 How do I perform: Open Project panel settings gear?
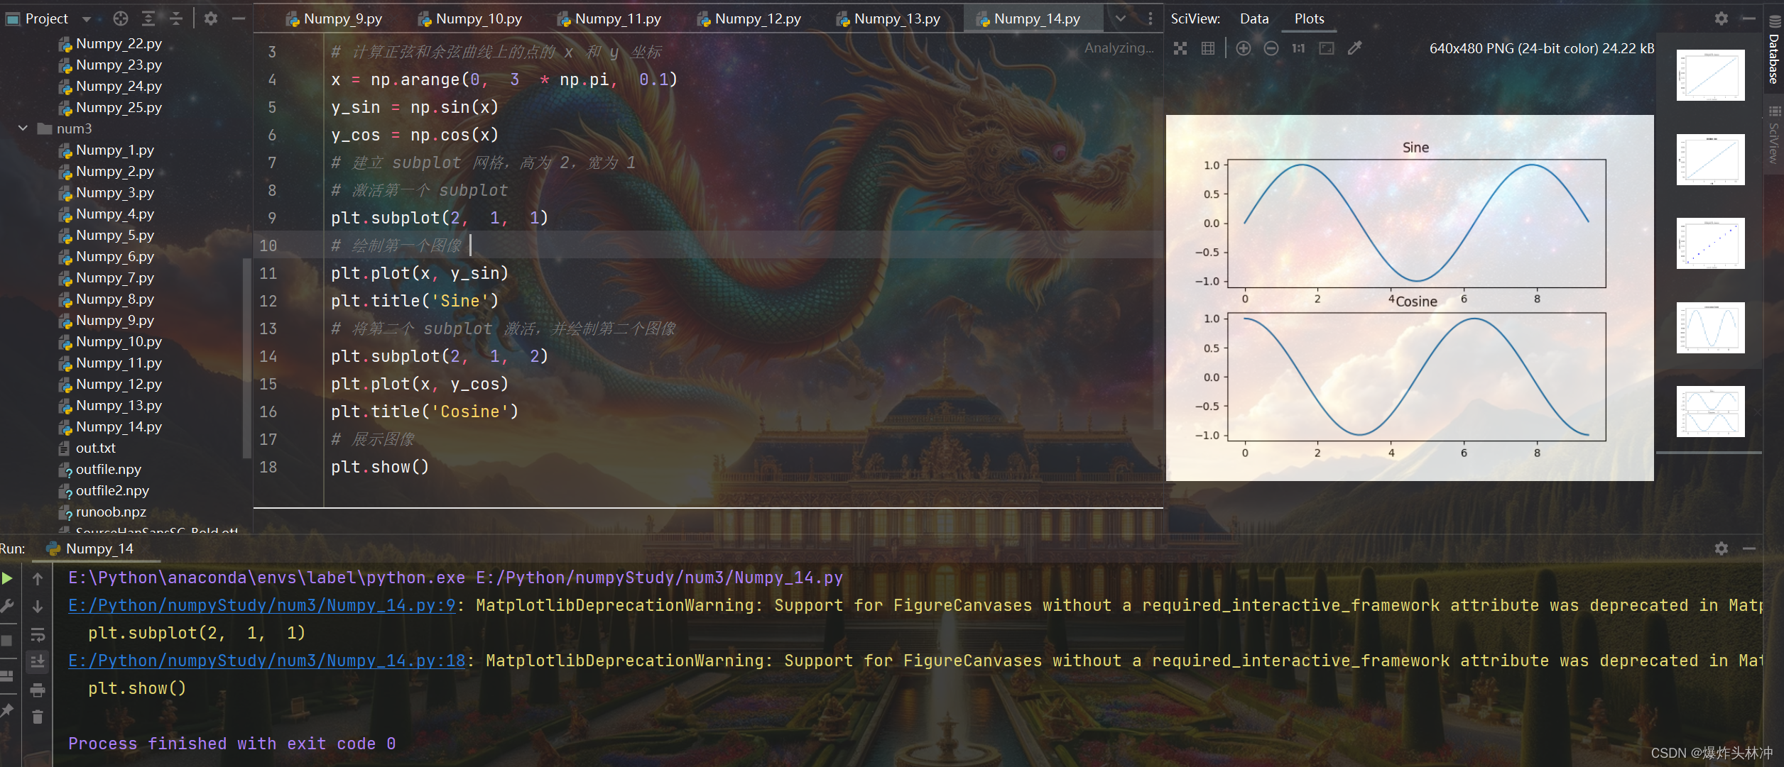point(211,18)
